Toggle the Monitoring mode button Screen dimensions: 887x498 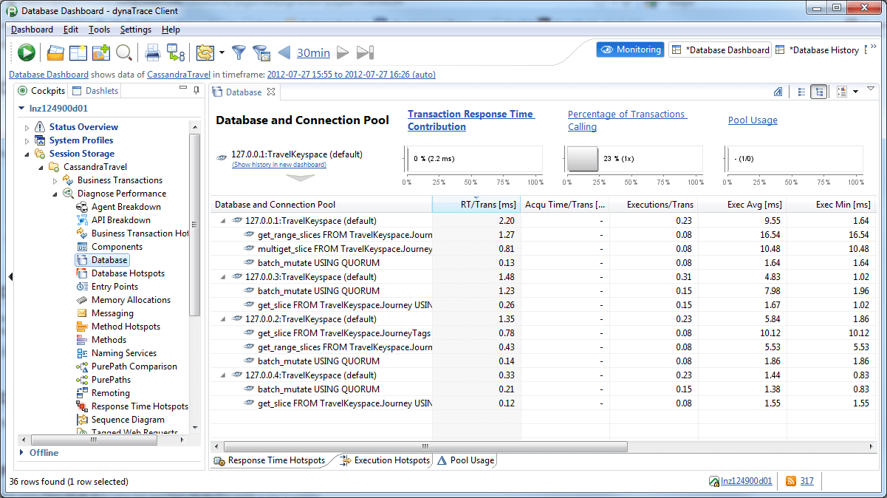pos(631,50)
